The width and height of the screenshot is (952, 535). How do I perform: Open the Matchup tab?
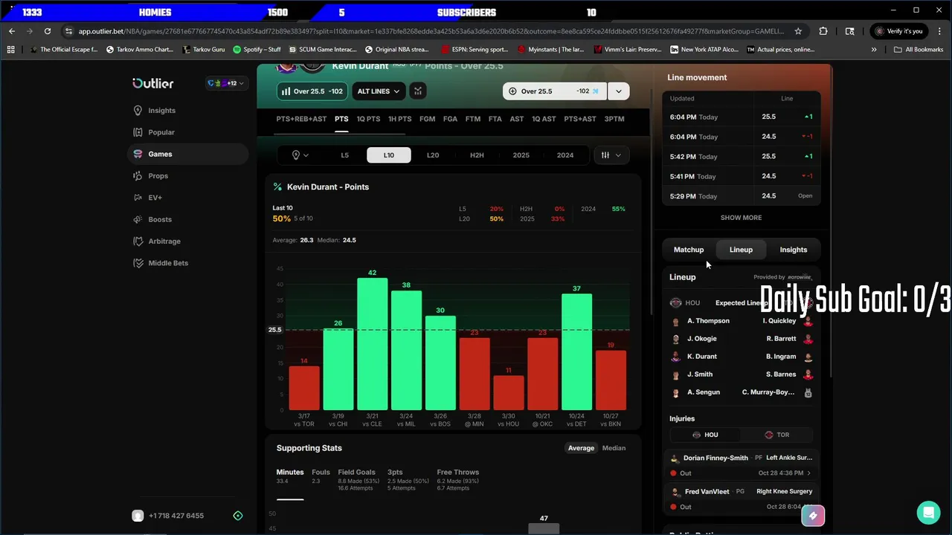coord(689,250)
